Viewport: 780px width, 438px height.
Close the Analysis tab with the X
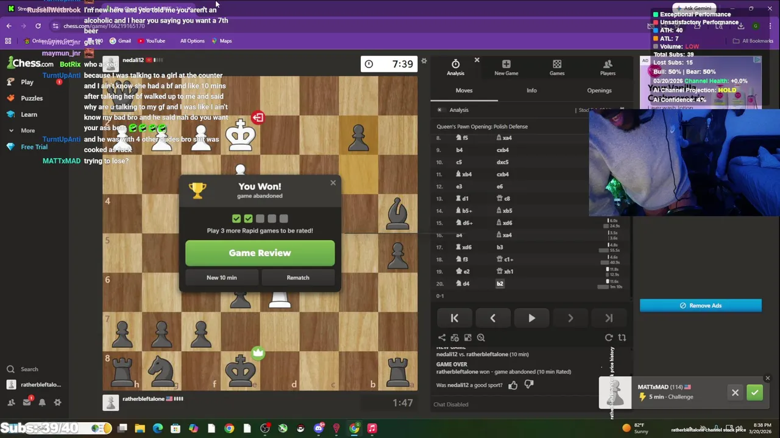[x=477, y=60]
